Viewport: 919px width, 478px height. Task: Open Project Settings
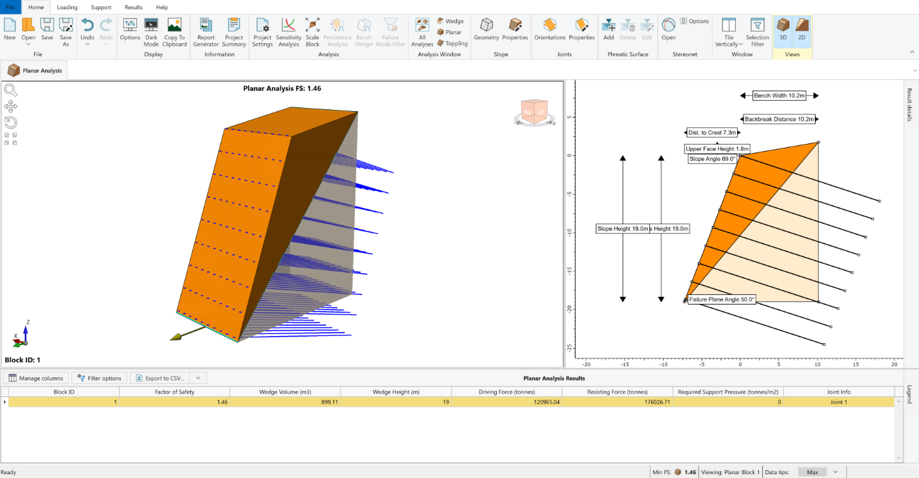click(262, 31)
